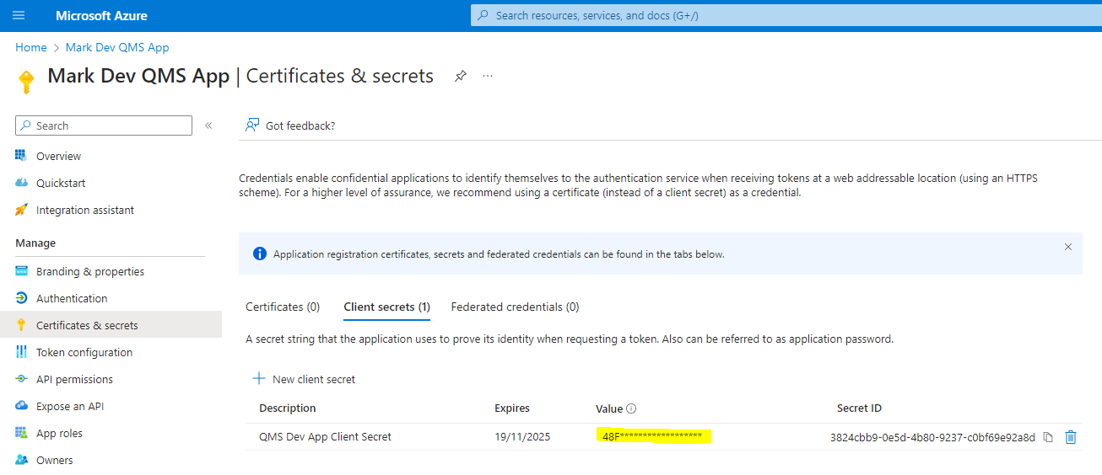Click the Branding & properties icon
Image resolution: width=1102 pixels, height=475 pixels.
[x=21, y=271]
